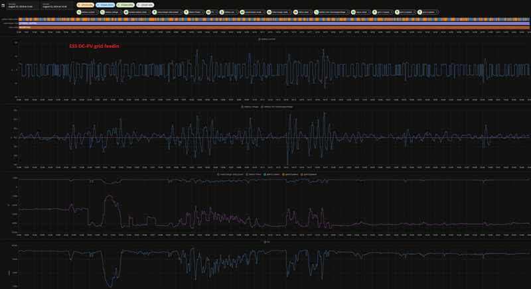Click the battery info maxchargevoltage chip icon
The image size is (531, 289).
(317, 12)
